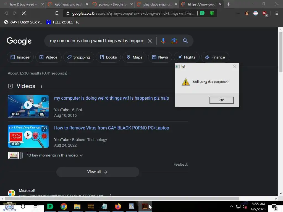Start a voice search with the microphone
This screenshot has height=212, width=283.
pos(163,41)
